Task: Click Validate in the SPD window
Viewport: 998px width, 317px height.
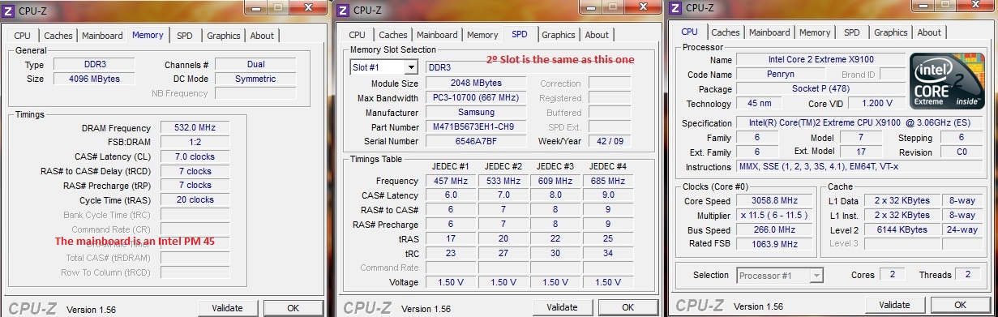Action: [562, 308]
